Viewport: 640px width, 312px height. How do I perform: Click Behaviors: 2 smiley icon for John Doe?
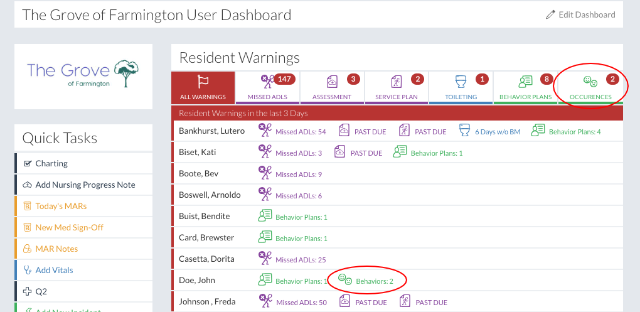[344, 280]
